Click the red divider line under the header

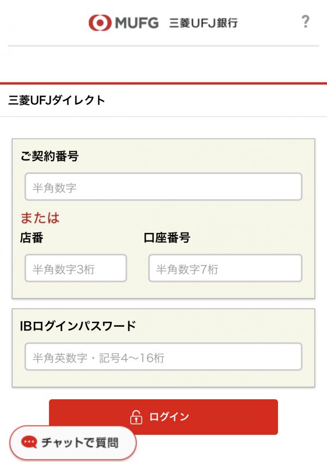tap(163, 83)
